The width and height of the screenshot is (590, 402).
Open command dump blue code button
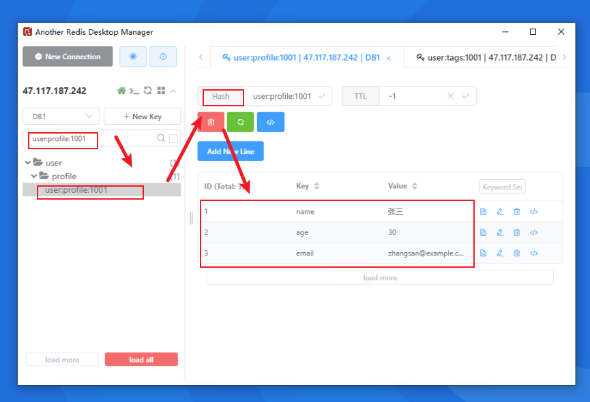click(x=271, y=122)
